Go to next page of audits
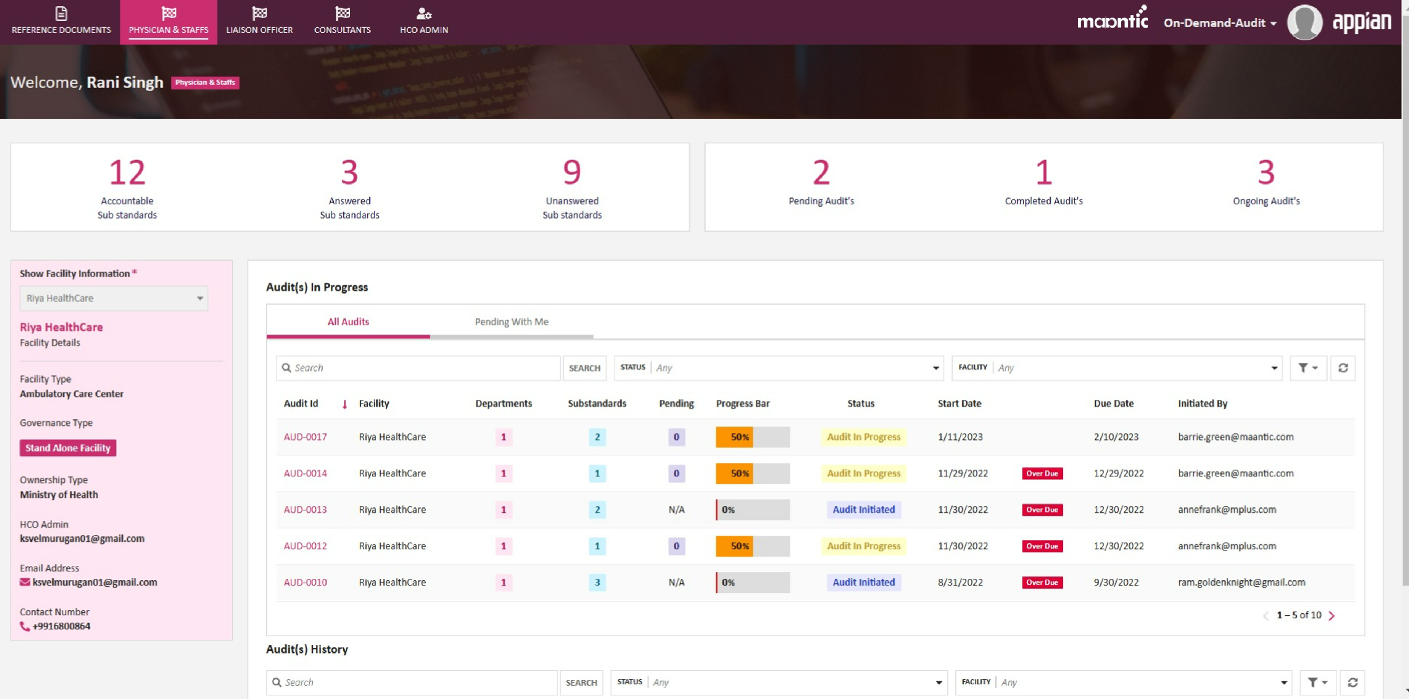 tap(1331, 615)
